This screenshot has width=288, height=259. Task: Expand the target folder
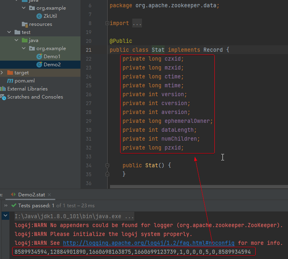click(2, 73)
